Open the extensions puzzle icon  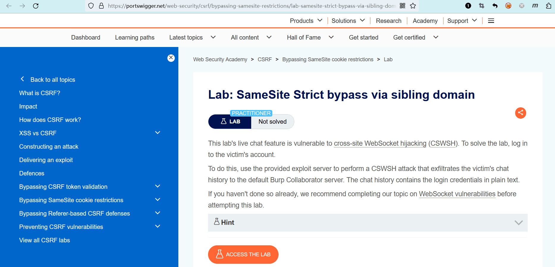pos(549,6)
